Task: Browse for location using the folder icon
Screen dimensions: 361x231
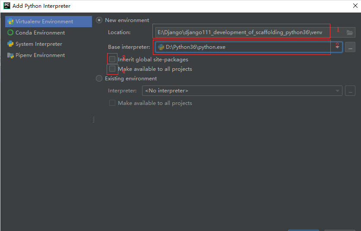Action: [350, 32]
